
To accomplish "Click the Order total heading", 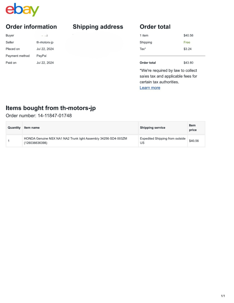I will pyautogui.click(x=155, y=27).
